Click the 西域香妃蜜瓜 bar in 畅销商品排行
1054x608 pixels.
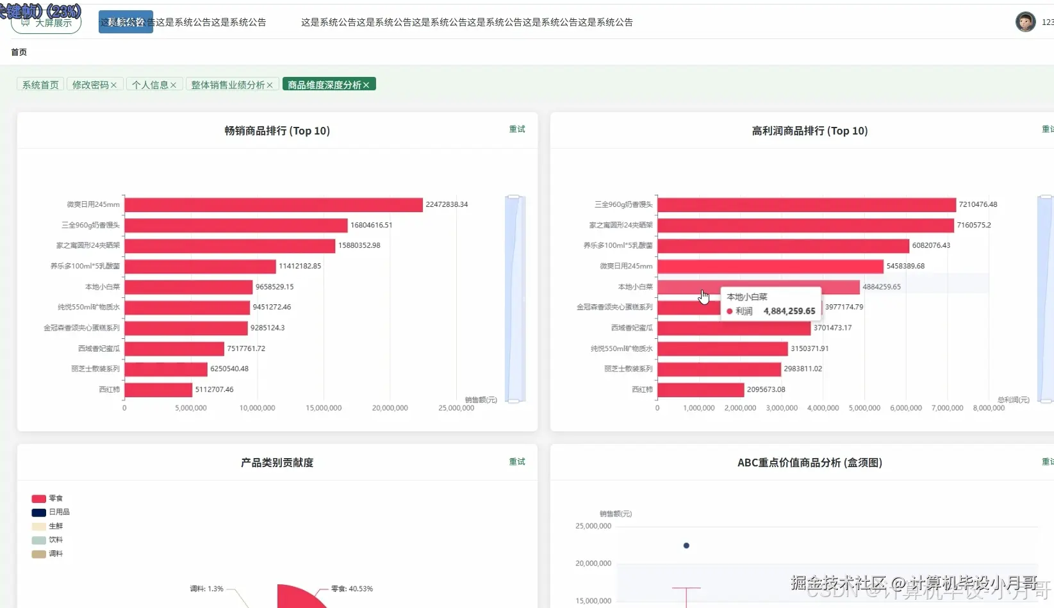(x=174, y=349)
